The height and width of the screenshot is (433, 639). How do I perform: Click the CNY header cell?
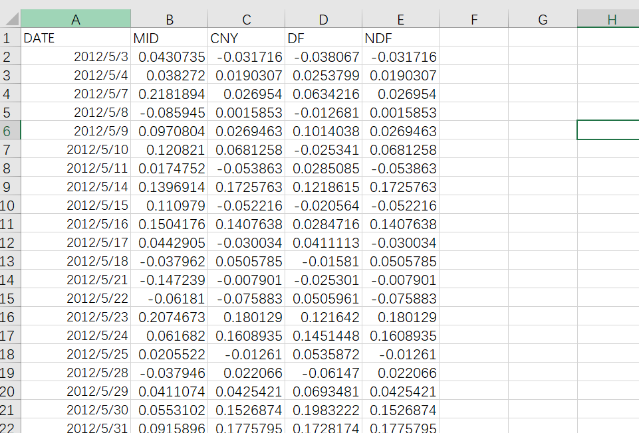tap(246, 37)
